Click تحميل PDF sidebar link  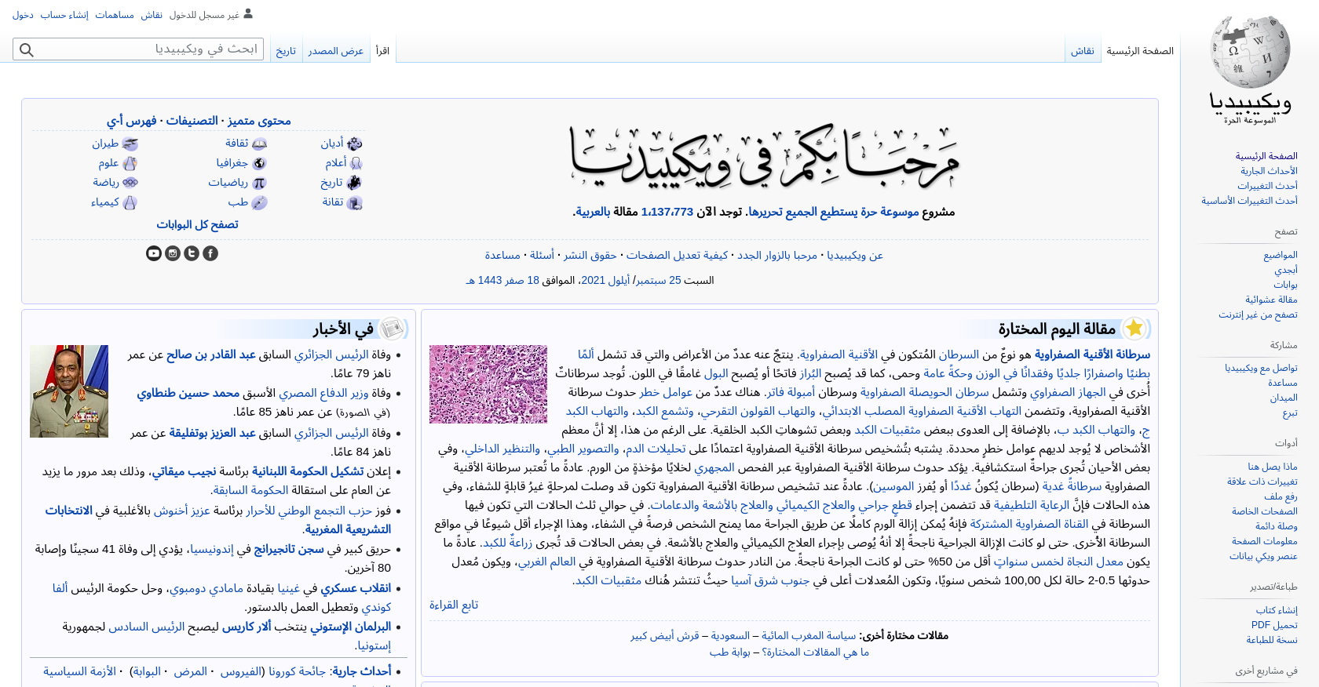[1274, 625]
